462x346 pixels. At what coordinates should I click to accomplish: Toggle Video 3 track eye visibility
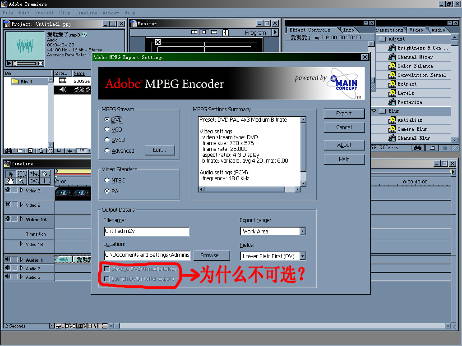[8, 190]
